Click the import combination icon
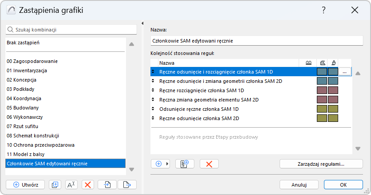 tap(107, 184)
